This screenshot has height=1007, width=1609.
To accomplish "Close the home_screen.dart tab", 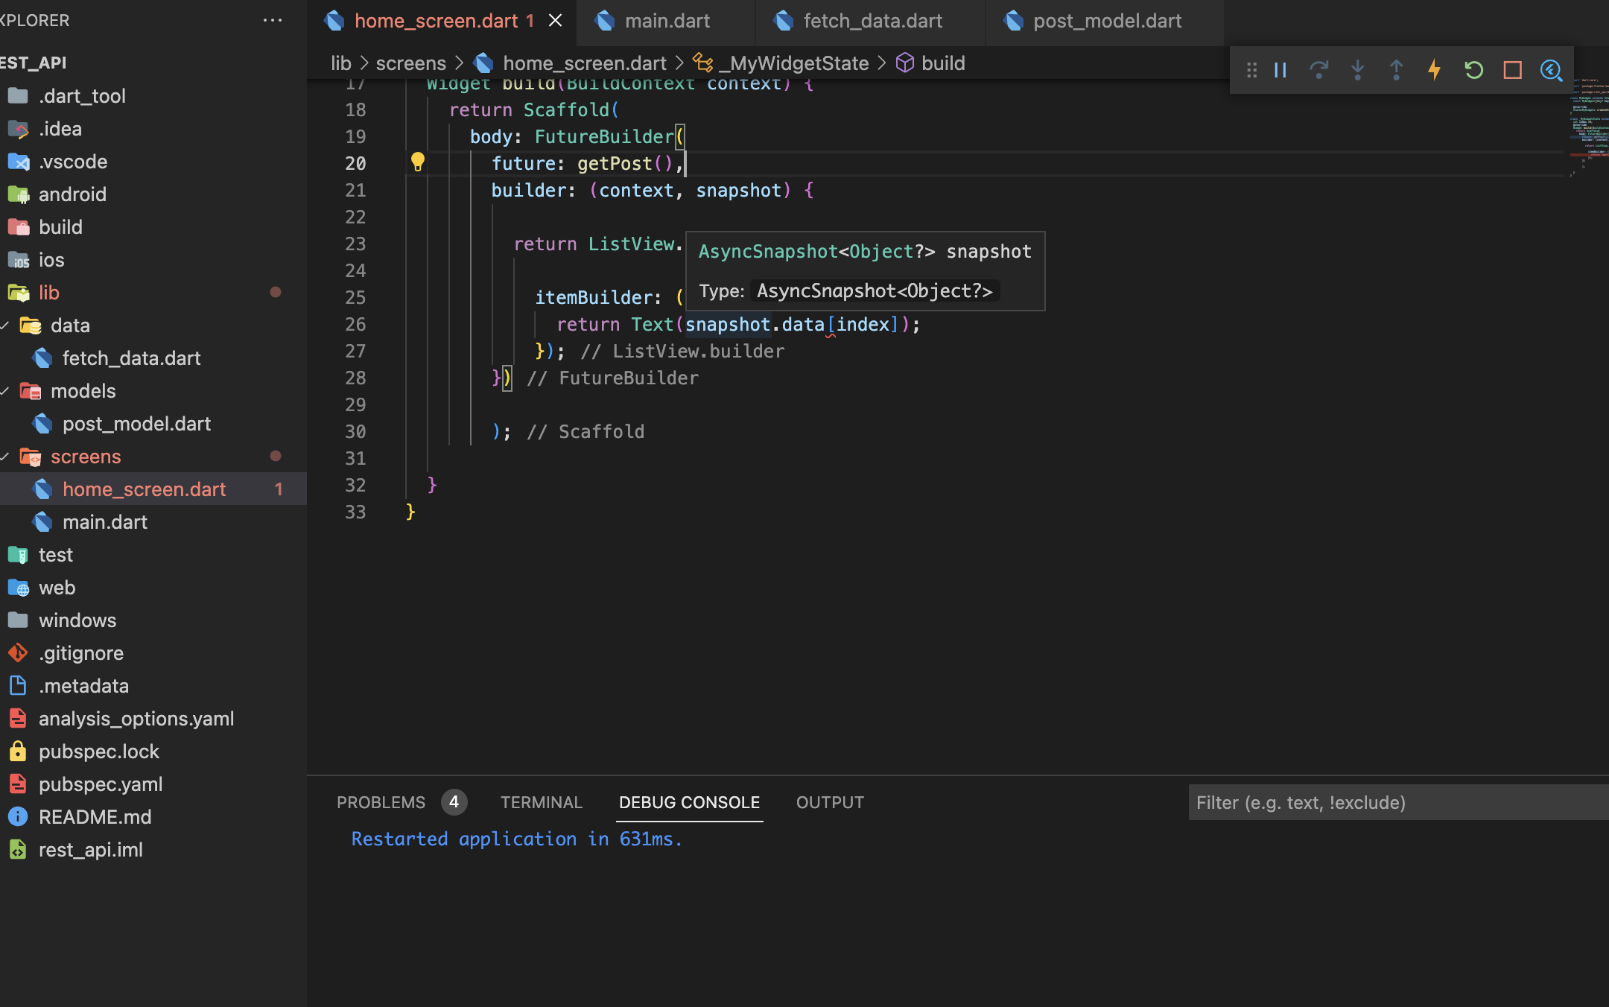I will pos(555,21).
